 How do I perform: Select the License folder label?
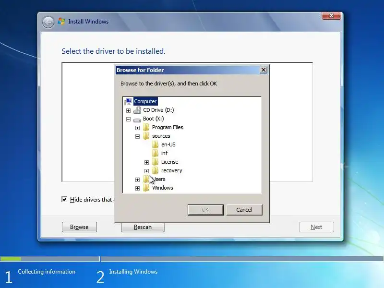click(x=170, y=162)
